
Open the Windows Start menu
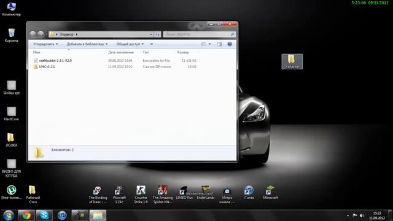pyautogui.click(x=8, y=215)
